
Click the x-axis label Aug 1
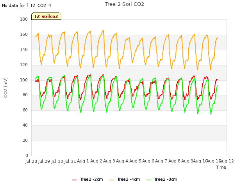click(x=83, y=161)
